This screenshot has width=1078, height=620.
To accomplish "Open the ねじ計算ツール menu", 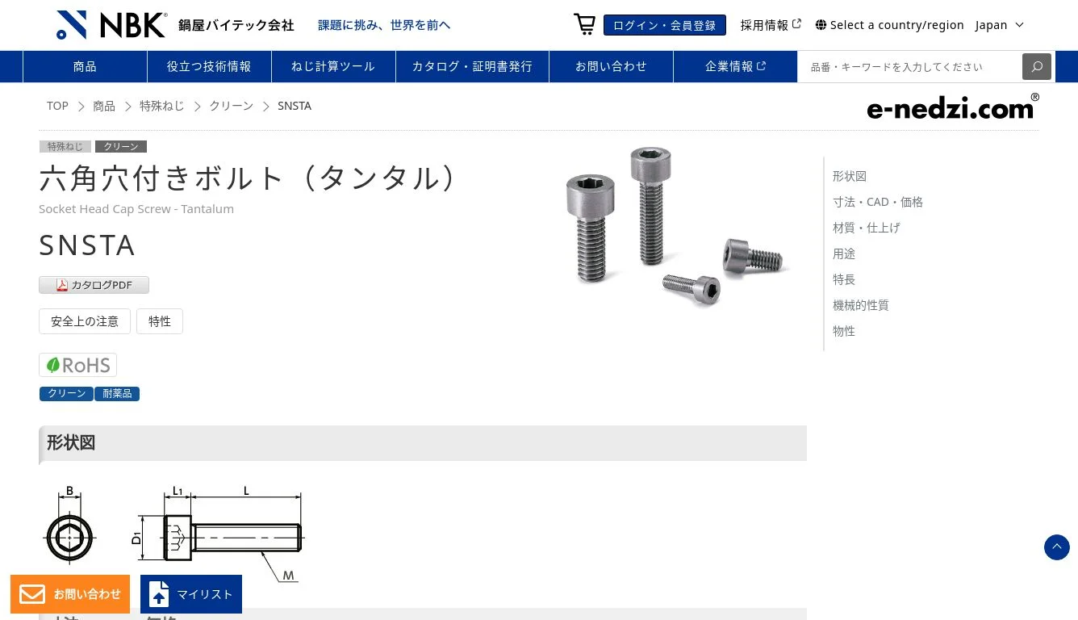I will pyautogui.click(x=333, y=66).
